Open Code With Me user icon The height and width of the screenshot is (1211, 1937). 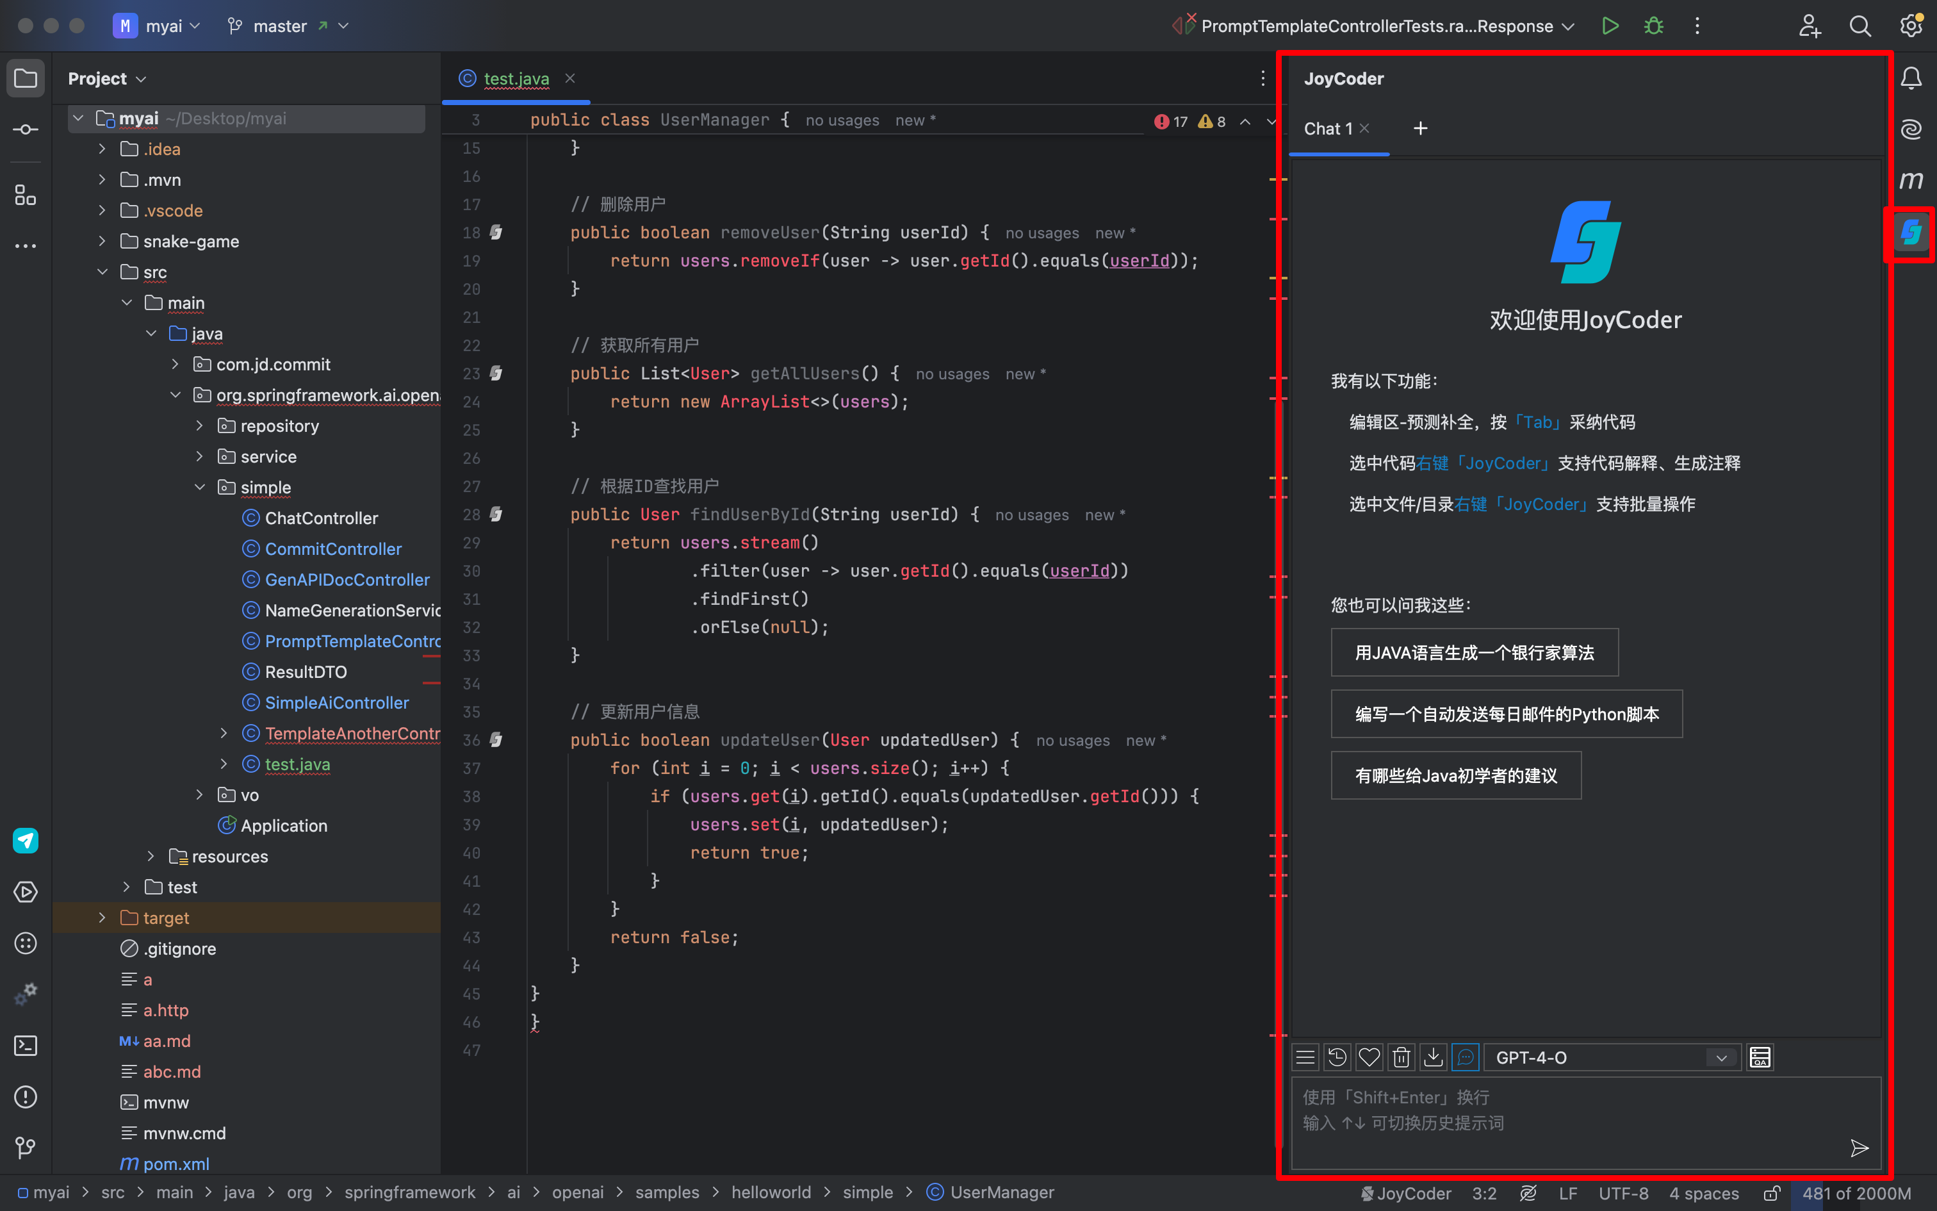(1810, 26)
